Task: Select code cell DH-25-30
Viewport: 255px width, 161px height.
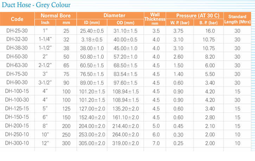Action: (x=17, y=31)
